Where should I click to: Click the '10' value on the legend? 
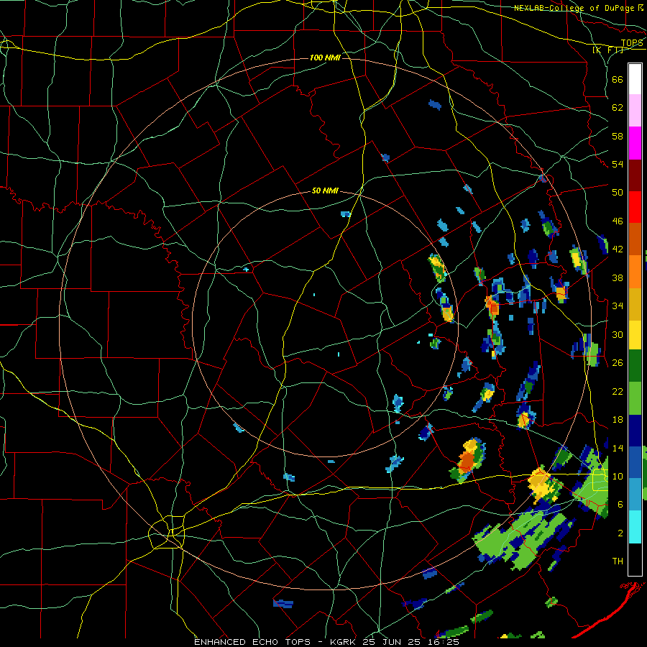(618, 476)
